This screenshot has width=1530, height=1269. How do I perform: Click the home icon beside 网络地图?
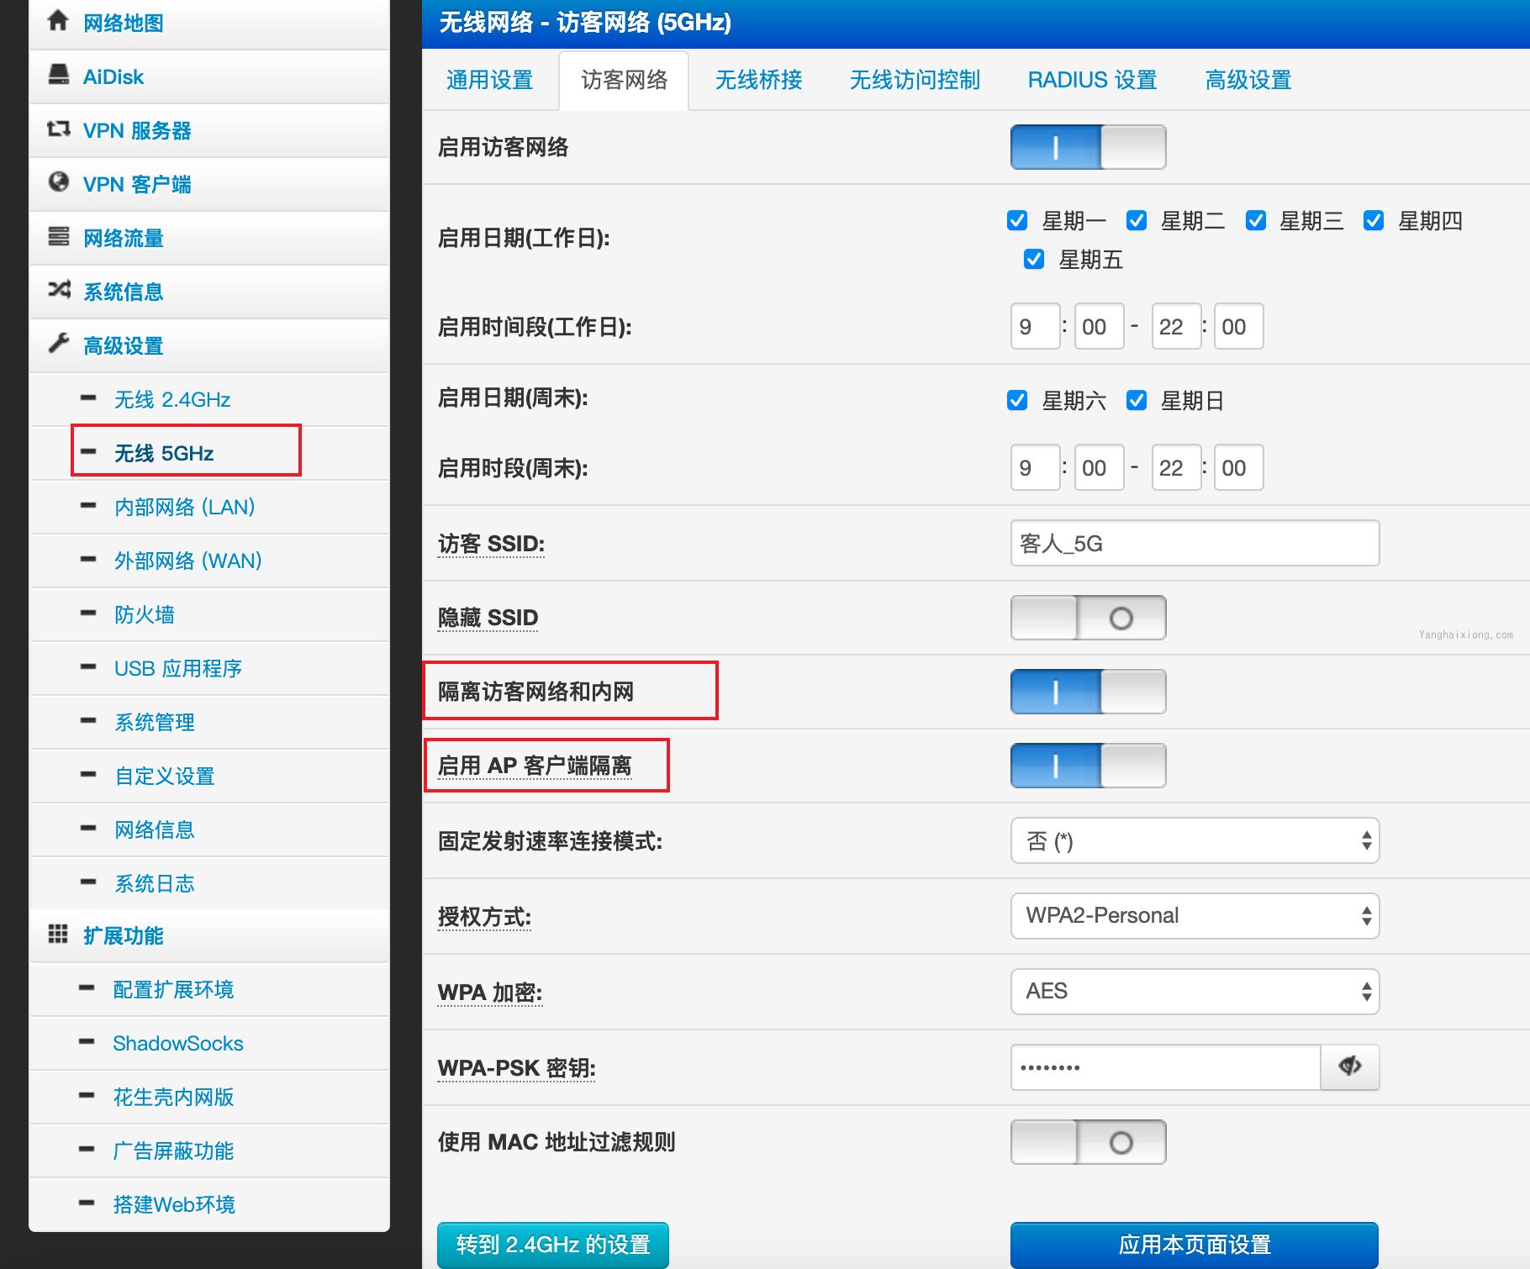point(58,20)
